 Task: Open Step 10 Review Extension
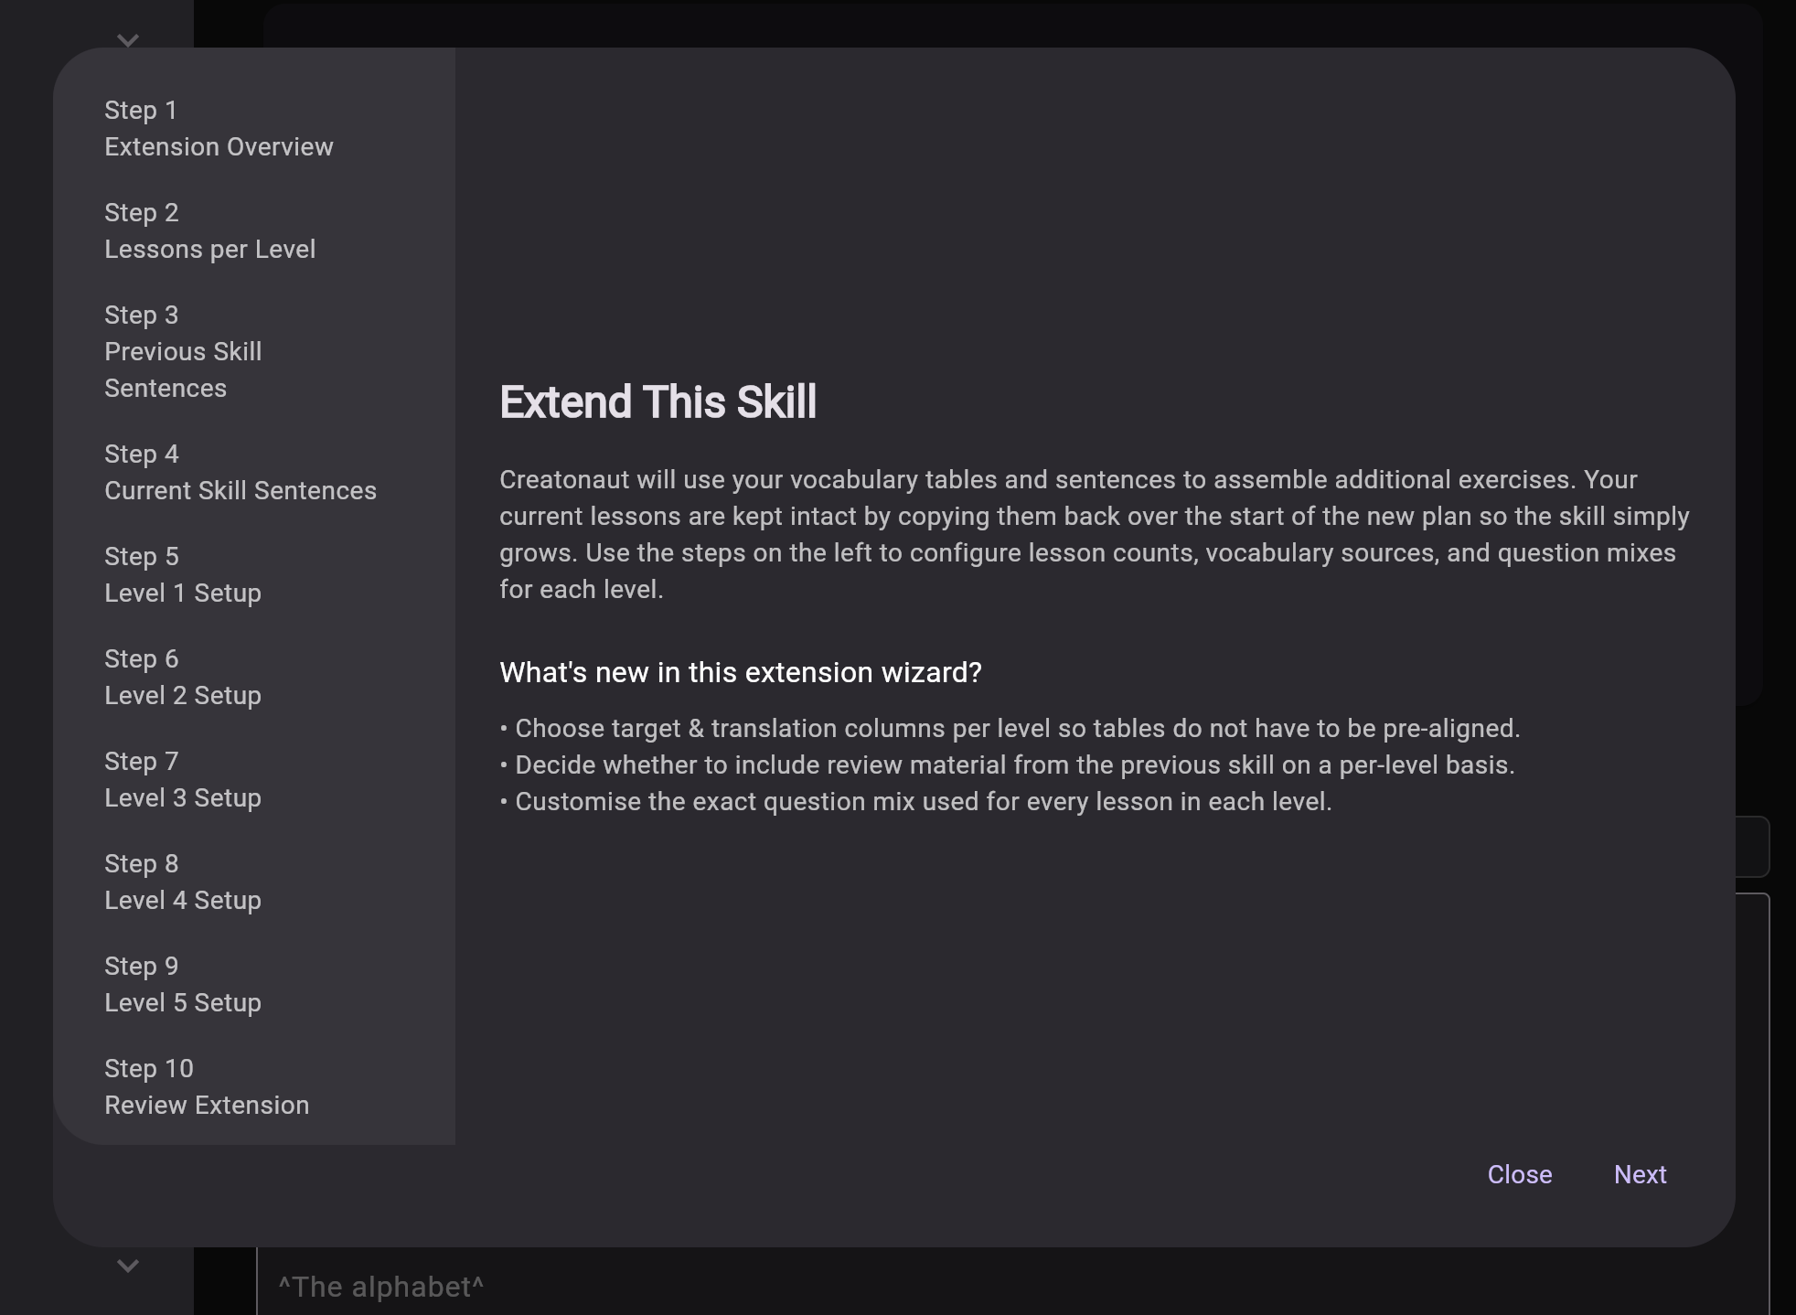tap(207, 1087)
